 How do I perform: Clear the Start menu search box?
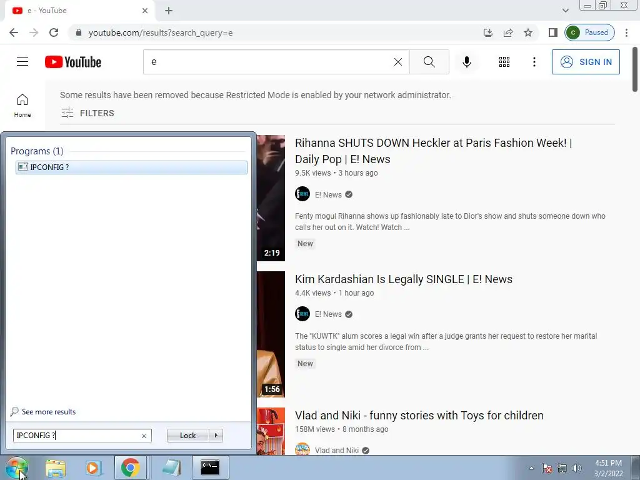(144, 436)
